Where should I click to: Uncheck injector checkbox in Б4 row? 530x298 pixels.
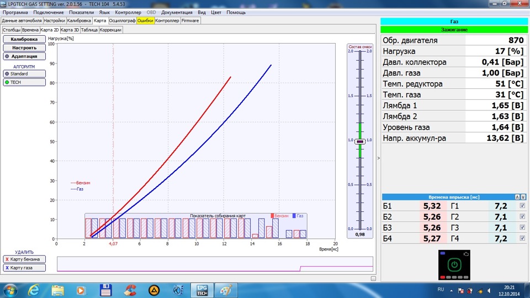[522, 238]
